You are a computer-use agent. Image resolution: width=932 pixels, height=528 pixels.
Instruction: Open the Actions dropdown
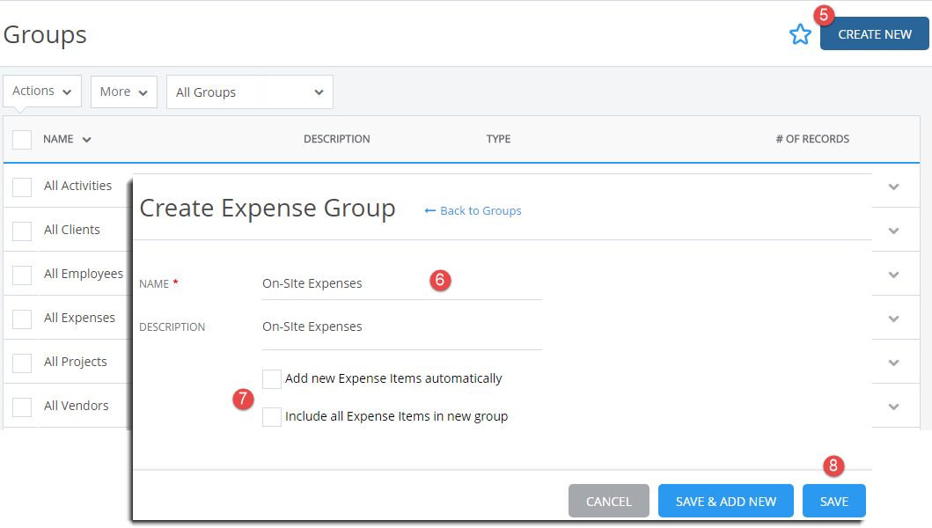41,91
